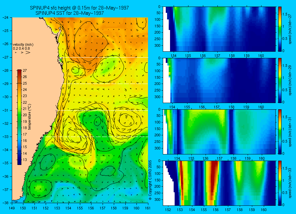Click depth label 300 on lat=-27 section
The image size is (296, 214).
[x=157, y=45]
